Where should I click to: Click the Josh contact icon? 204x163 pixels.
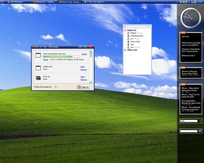[x=128, y=44]
